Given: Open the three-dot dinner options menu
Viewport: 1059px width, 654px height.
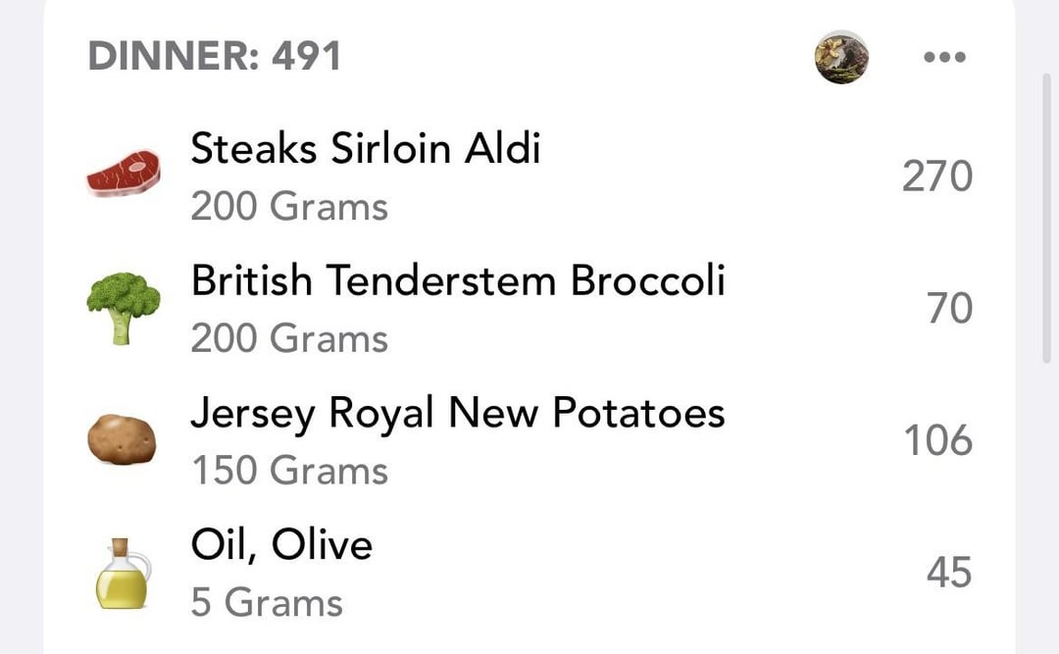Looking at the screenshot, I should 944,57.
